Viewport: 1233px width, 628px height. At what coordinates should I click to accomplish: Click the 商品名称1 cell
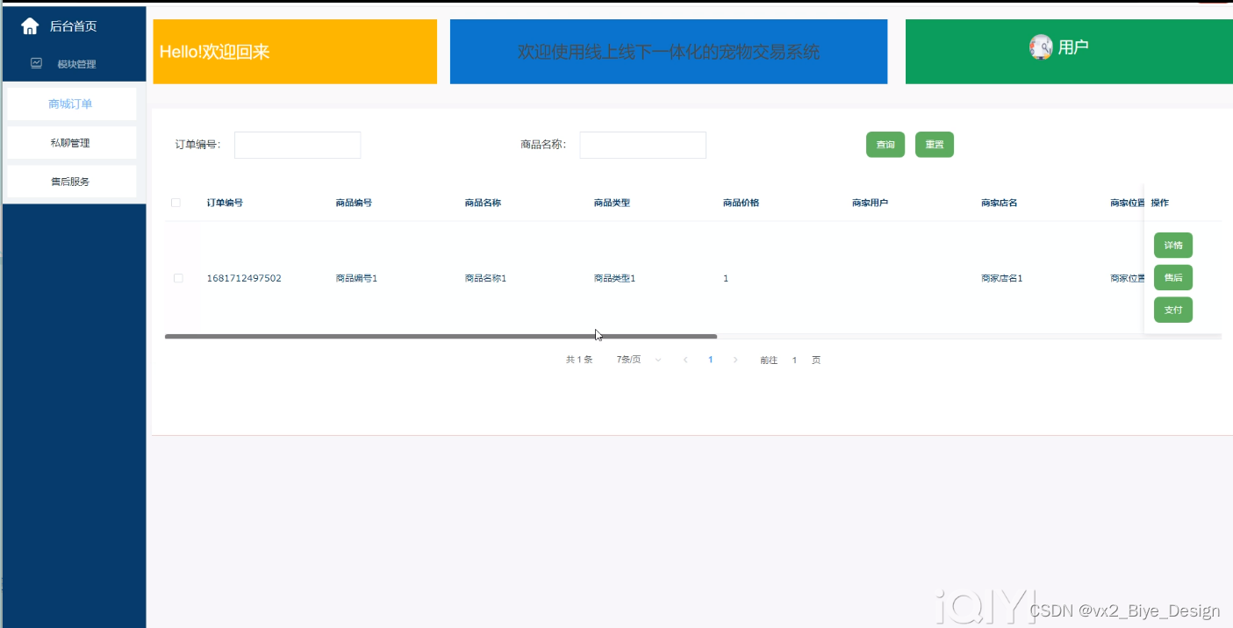coord(485,278)
